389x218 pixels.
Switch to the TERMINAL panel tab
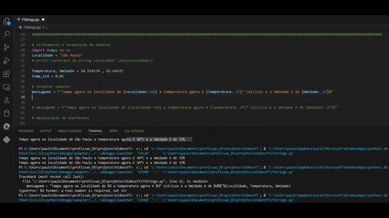click(95, 131)
